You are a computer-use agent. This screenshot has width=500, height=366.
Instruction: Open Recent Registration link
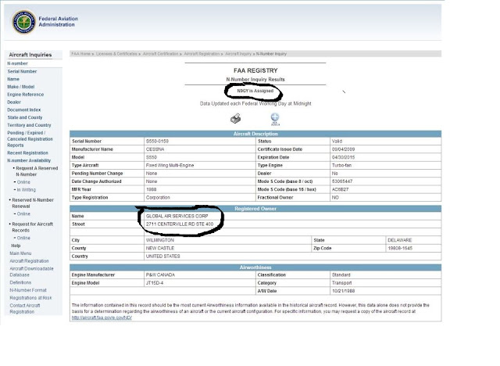tap(28, 152)
